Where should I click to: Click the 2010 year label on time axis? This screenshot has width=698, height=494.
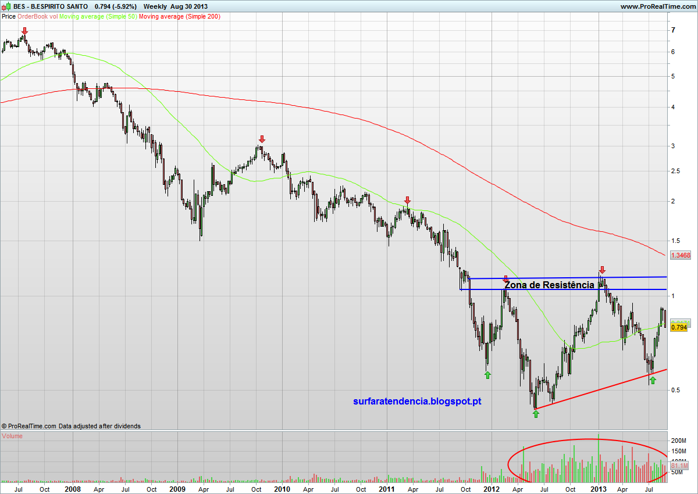[282, 489]
